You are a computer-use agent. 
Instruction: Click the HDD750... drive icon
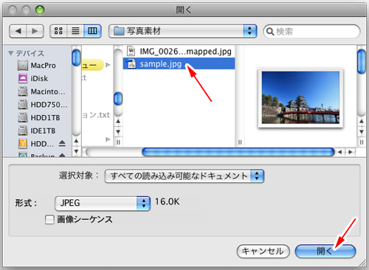tap(23, 105)
